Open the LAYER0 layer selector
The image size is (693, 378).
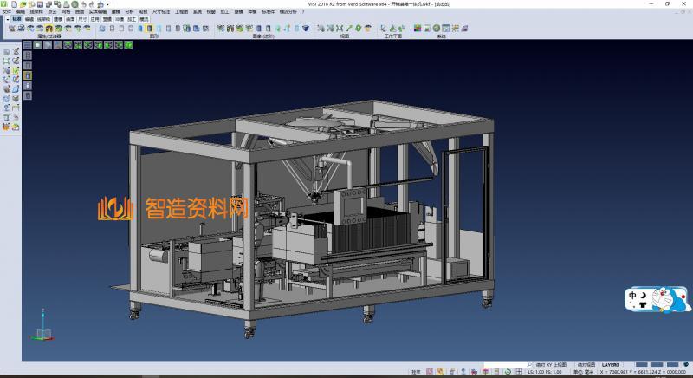(x=611, y=365)
